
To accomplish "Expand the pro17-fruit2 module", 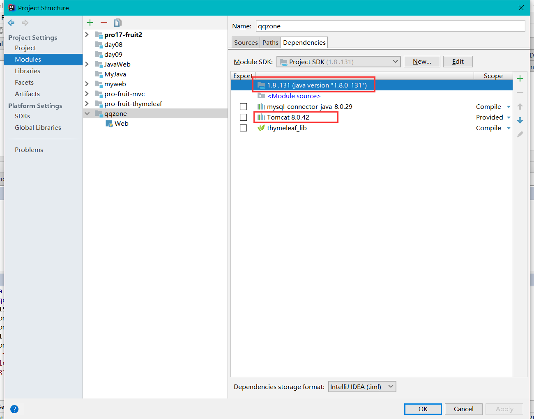I will tap(87, 35).
